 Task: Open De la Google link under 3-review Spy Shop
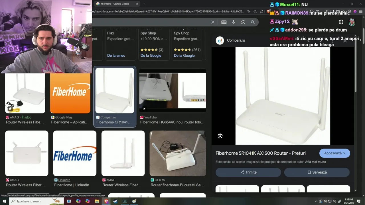[x=151, y=56]
